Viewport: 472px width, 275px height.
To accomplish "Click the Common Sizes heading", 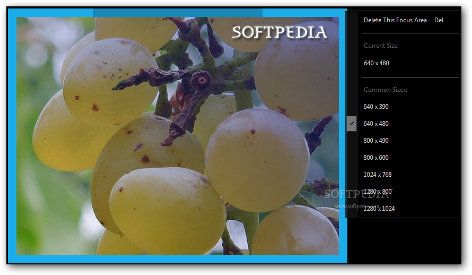I will [386, 90].
